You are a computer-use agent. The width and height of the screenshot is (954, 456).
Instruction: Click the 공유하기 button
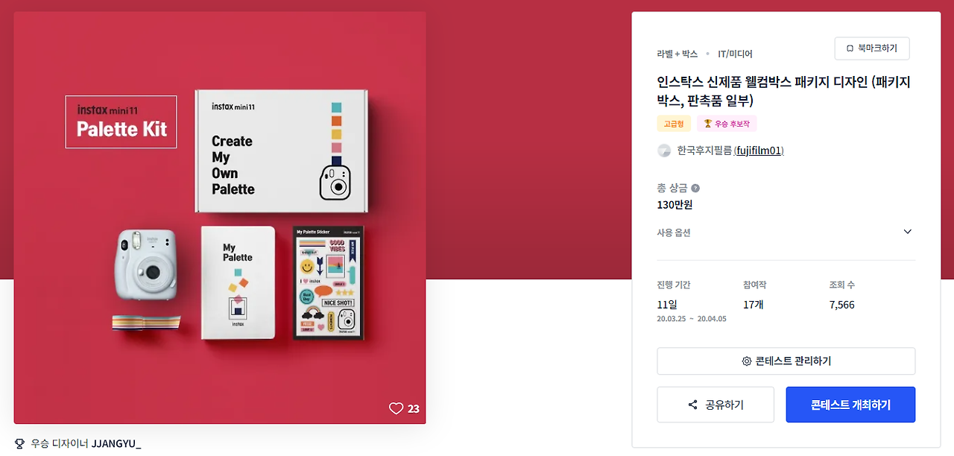point(715,405)
